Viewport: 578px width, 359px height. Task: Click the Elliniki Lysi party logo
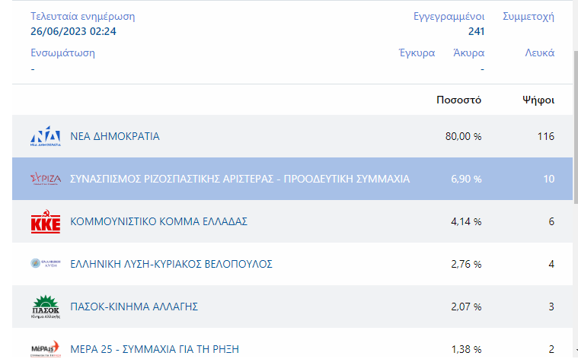click(46, 264)
